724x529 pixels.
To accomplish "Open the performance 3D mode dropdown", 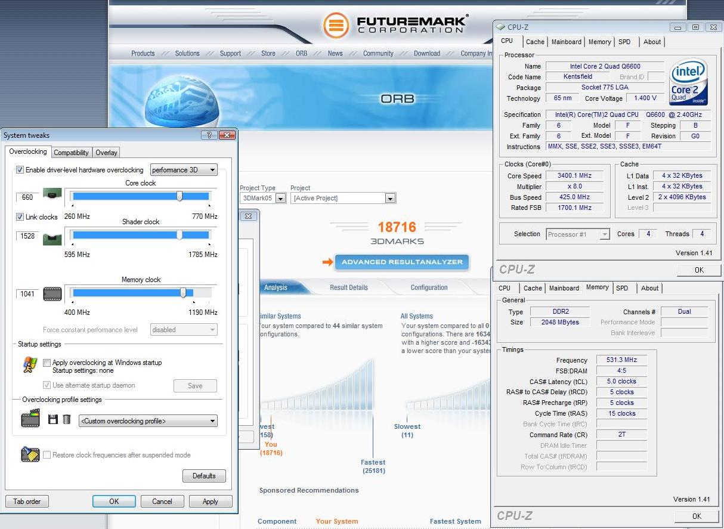I will tap(184, 170).
